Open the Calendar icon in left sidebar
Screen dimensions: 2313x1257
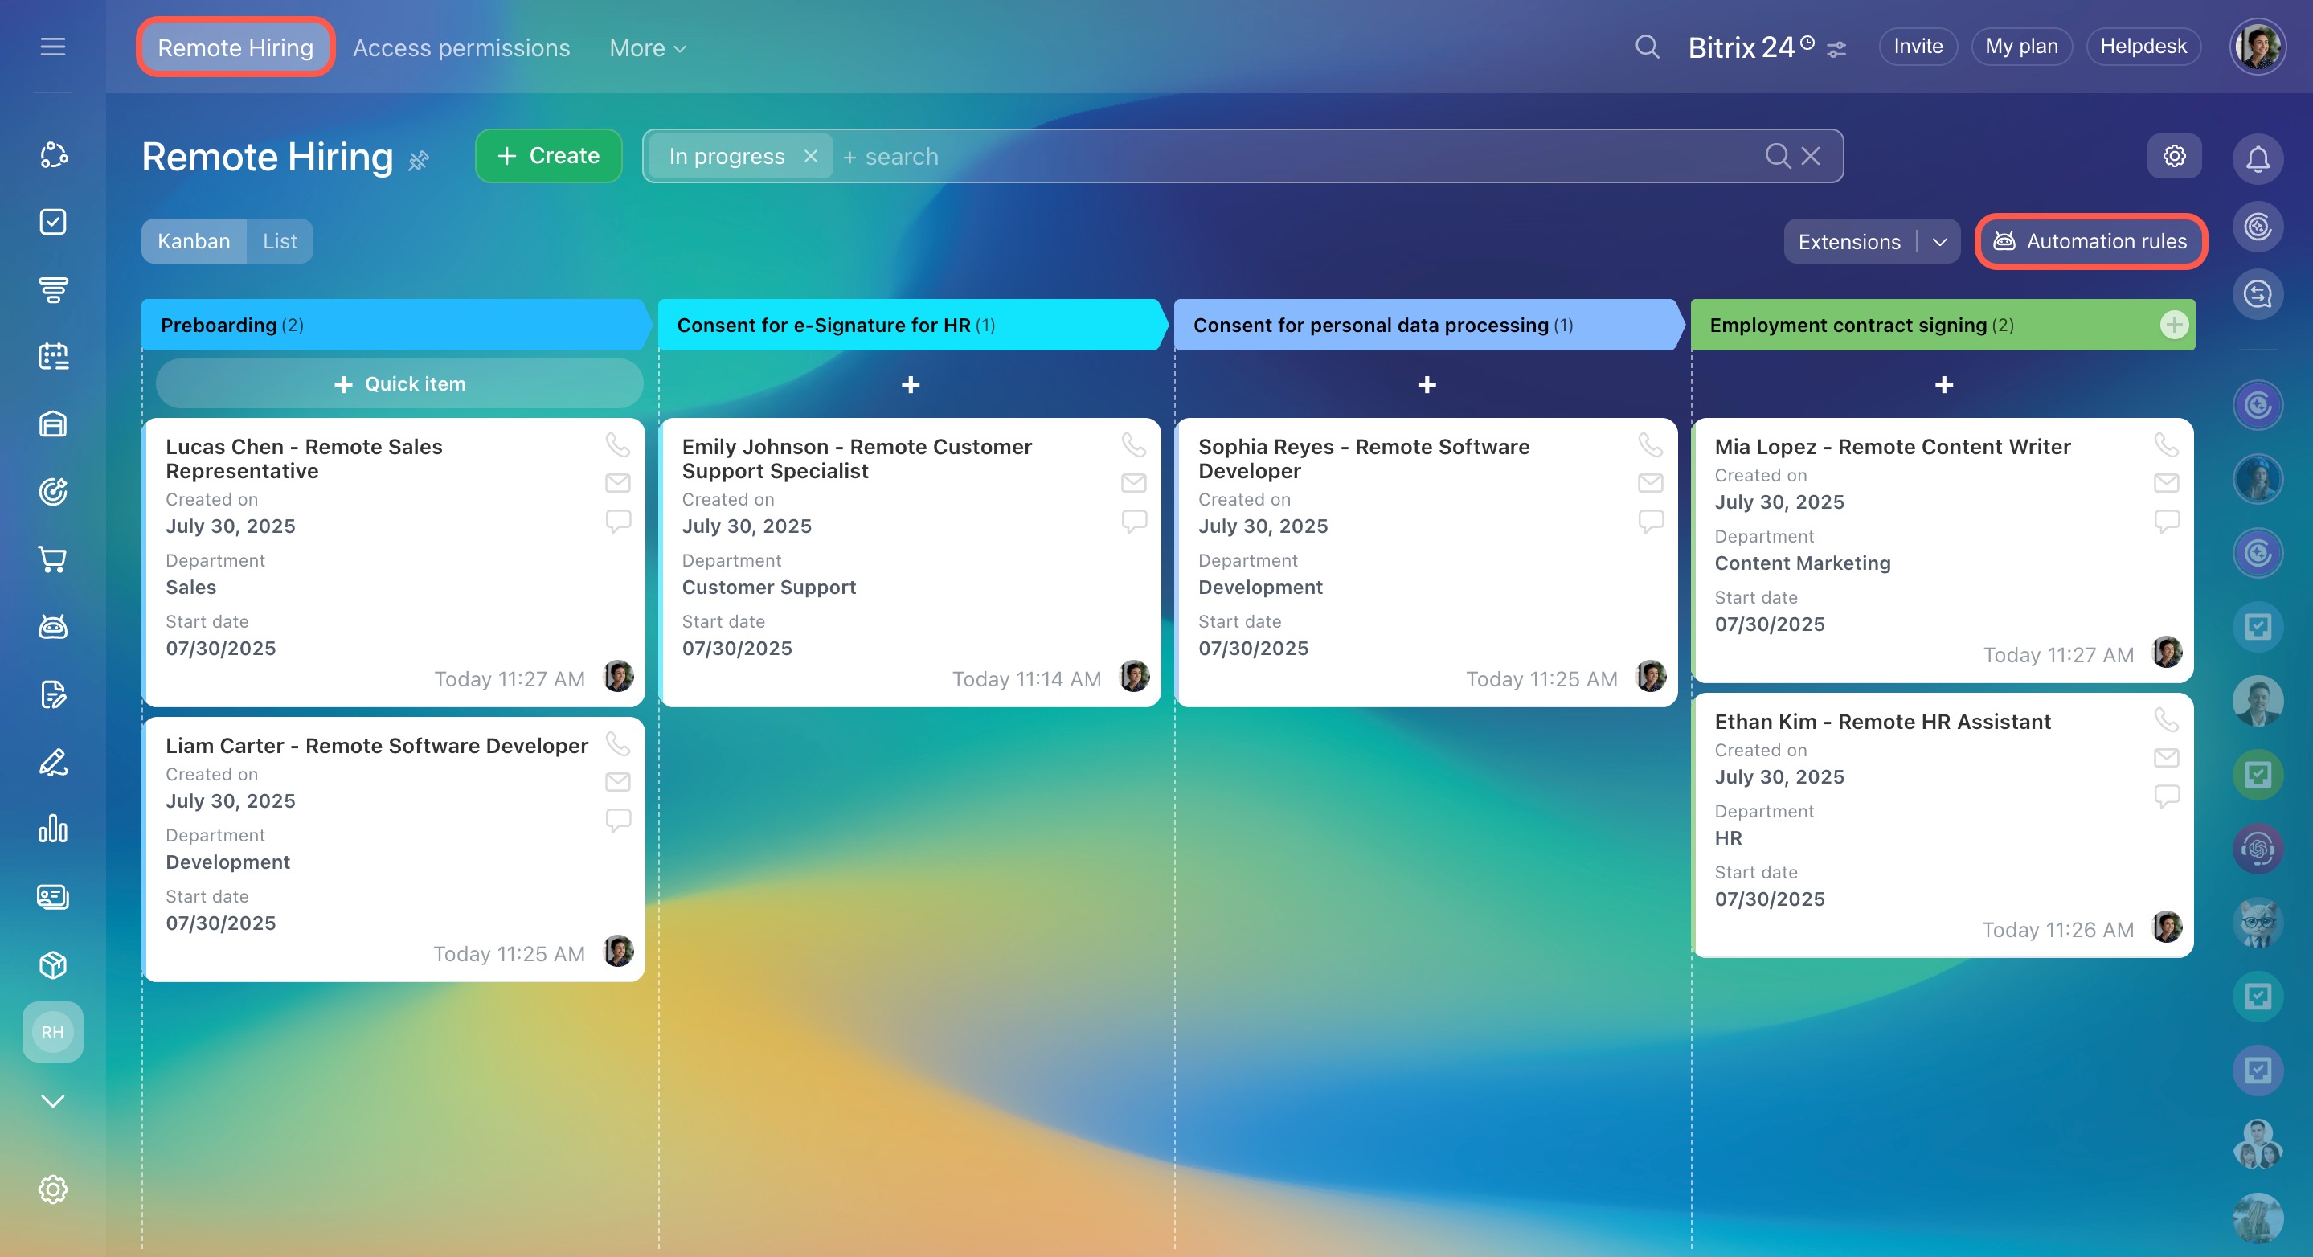click(x=53, y=357)
